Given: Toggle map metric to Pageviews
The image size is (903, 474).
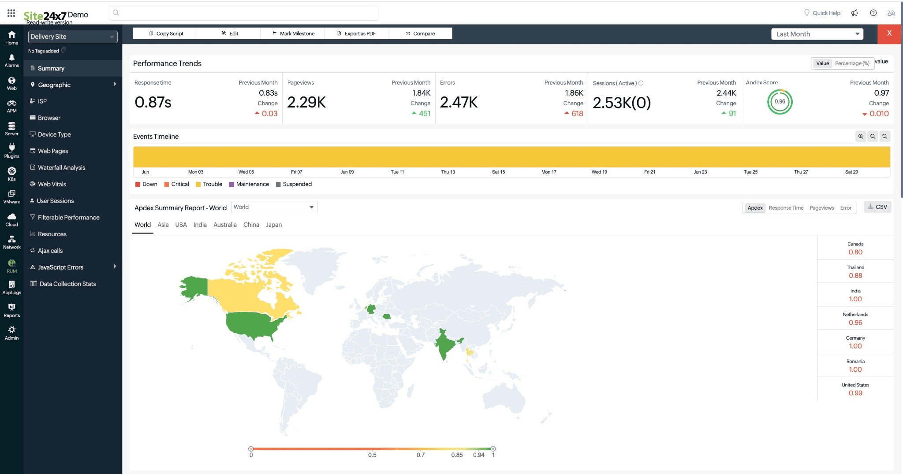Looking at the screenshot, I should 821,208.
